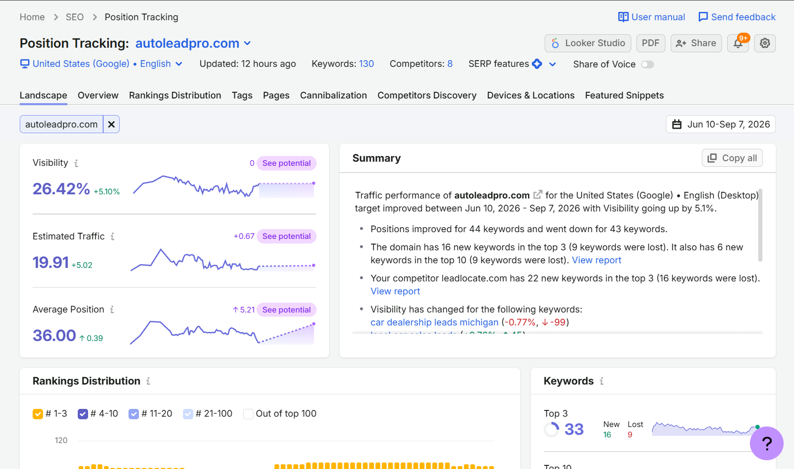794x469 pixels.
Task: Open the User manual book icon
Action: click(623, 17)
